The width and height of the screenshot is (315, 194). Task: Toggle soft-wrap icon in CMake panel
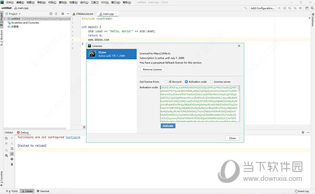click(12, 149)
